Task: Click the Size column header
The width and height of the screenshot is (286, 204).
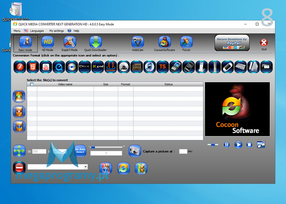Action: pos(106,84)
